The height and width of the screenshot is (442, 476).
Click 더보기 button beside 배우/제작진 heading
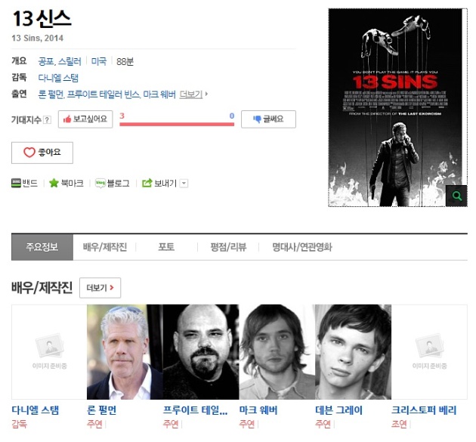click(x=100, y=287)
